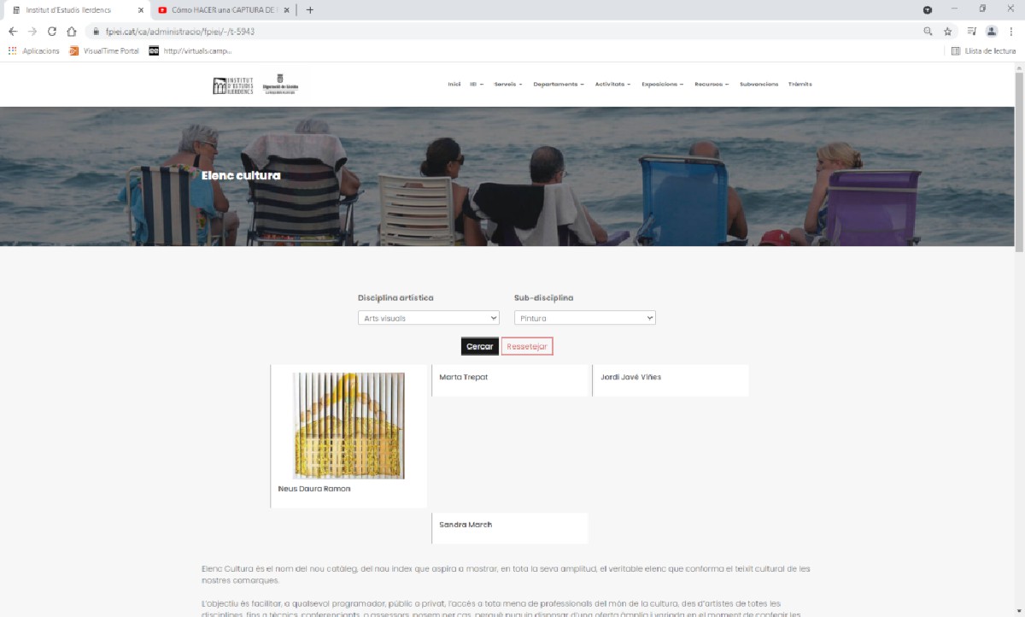The image size is (1025, 617).
Task: Open the Exposicions menu item
Action: (x=662, y=85)
